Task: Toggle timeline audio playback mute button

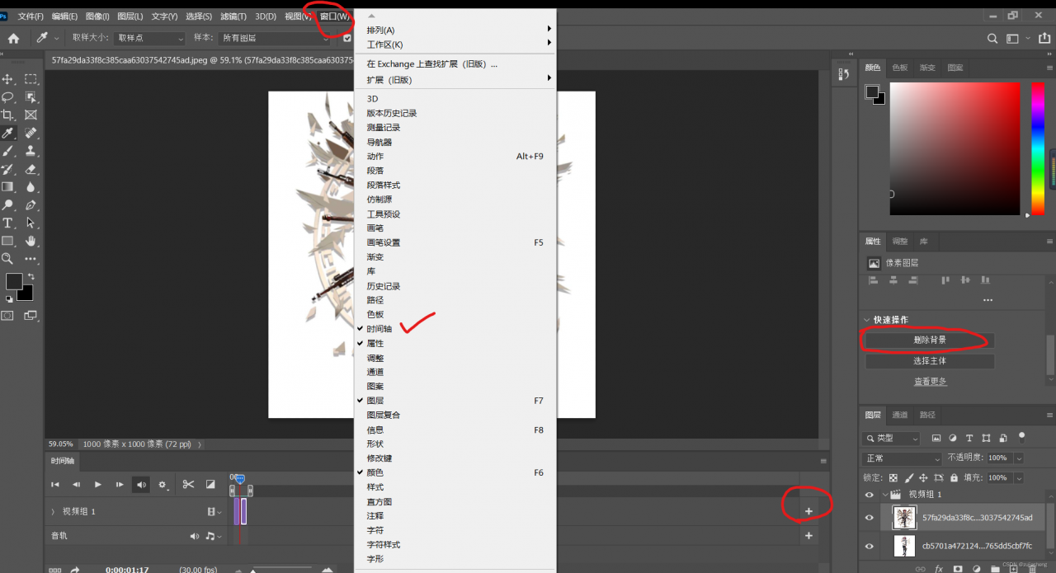Action: [x=142, y=485]
